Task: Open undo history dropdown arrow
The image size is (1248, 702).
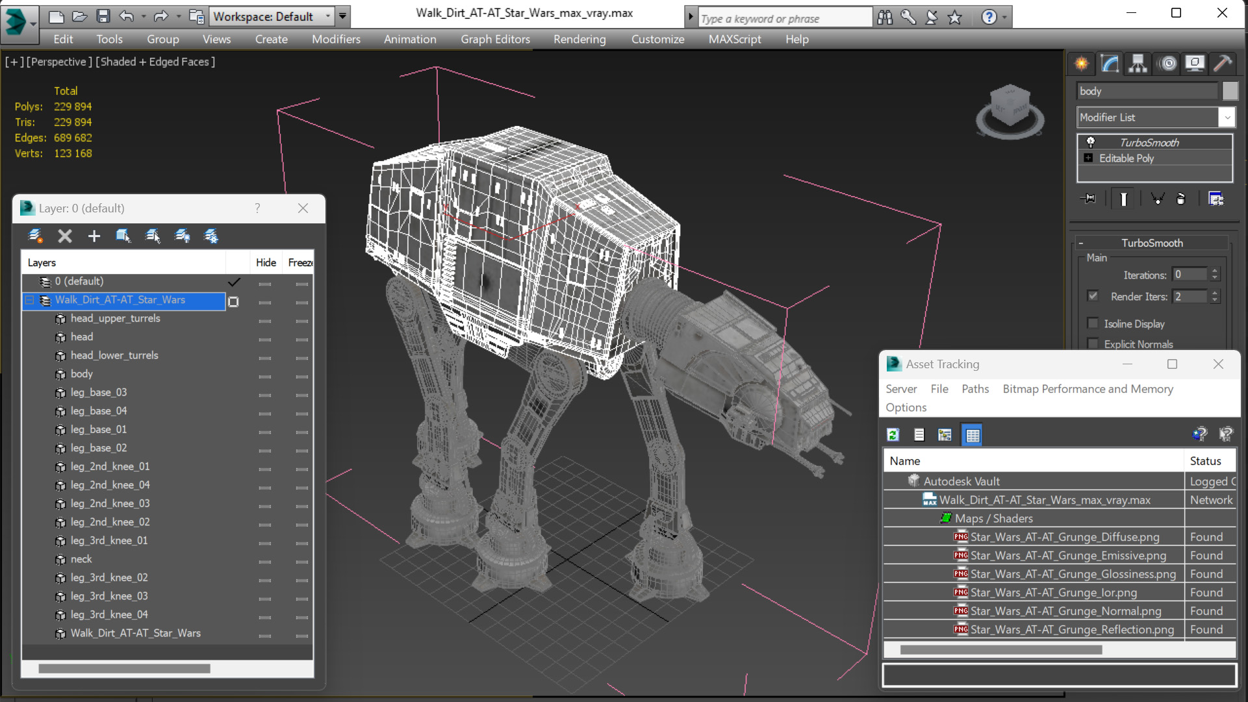Action: click(x=143, y=16)
